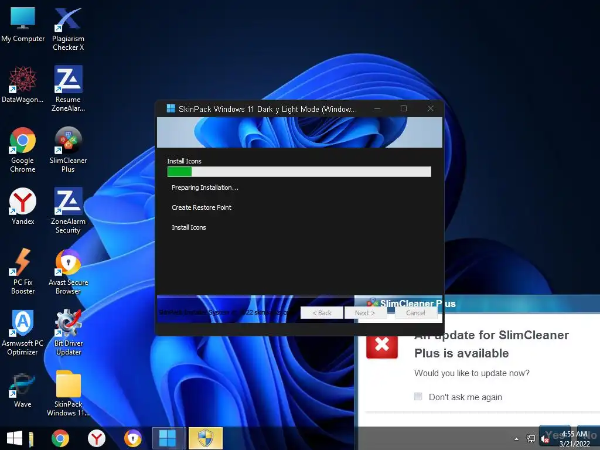Select Preparing Installation log line
Screen dimensions: 600x450
click(204, 187)
